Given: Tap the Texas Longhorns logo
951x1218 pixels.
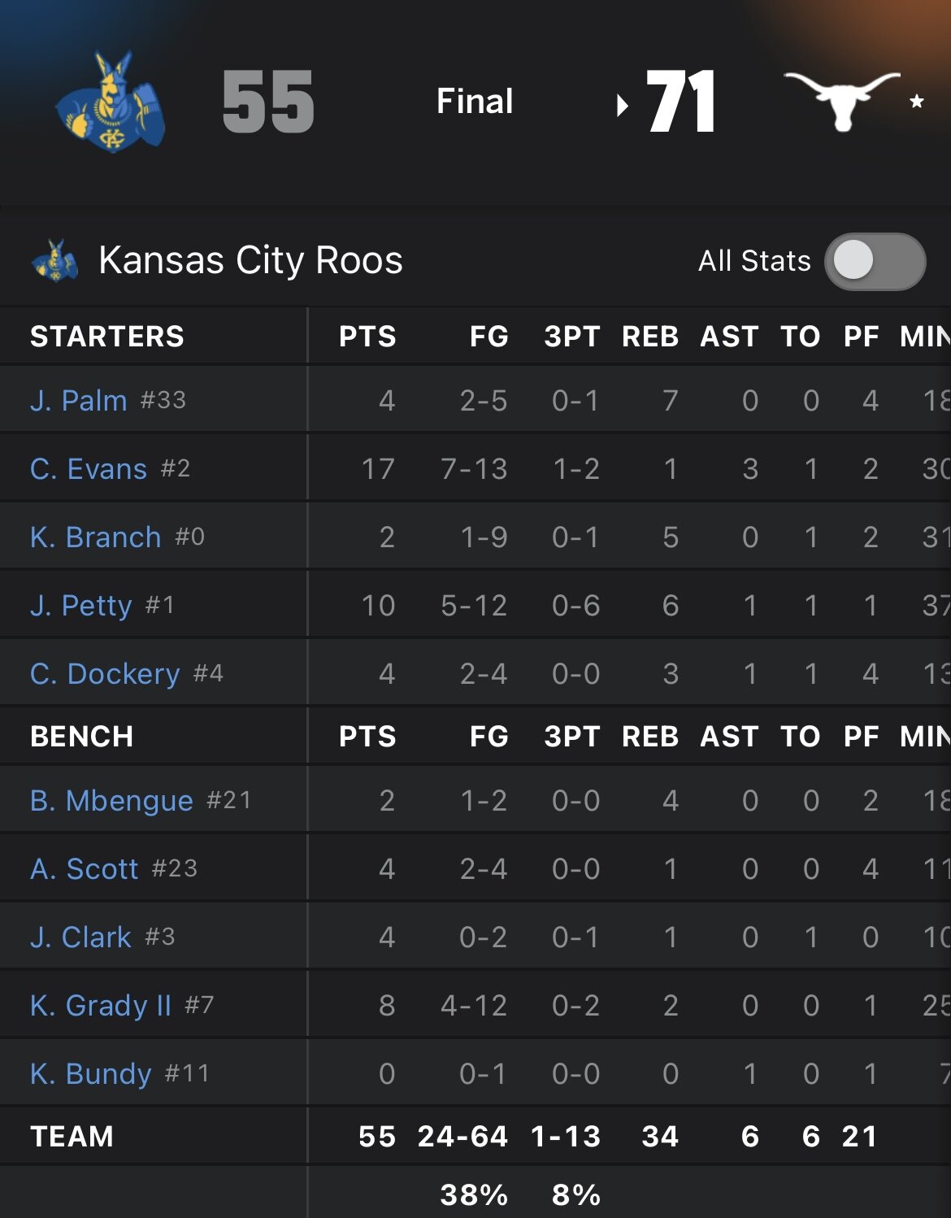Looking at the screenshot, I should tap(841, 99).
